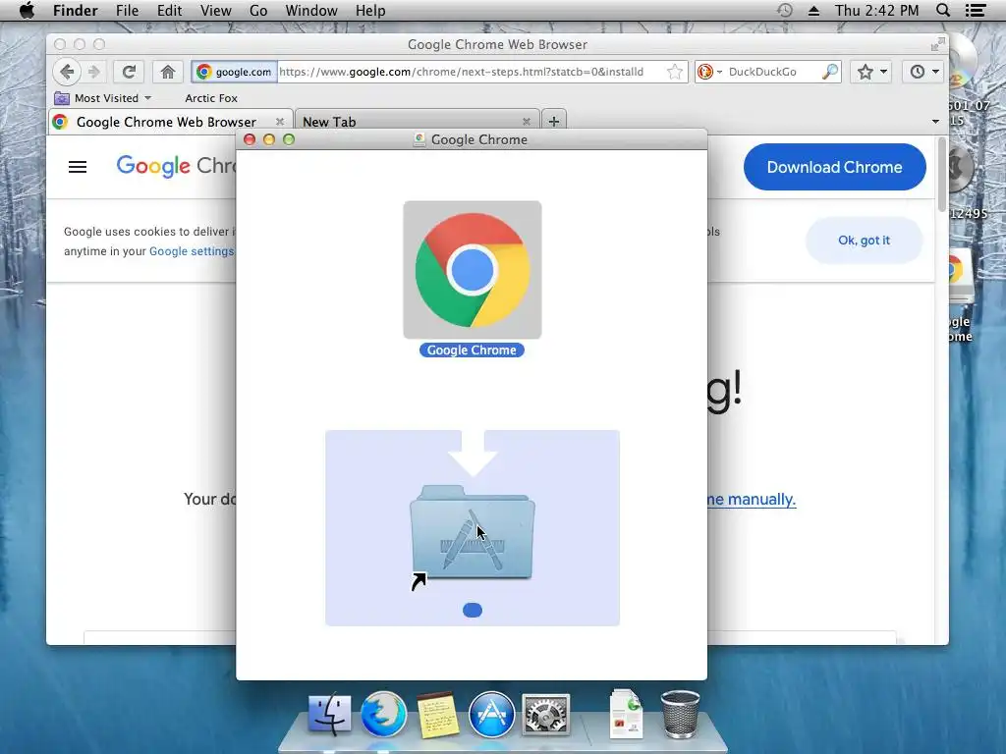
Task: Dismiss cookies notice with Ok, got it
Action: [864, 241]
